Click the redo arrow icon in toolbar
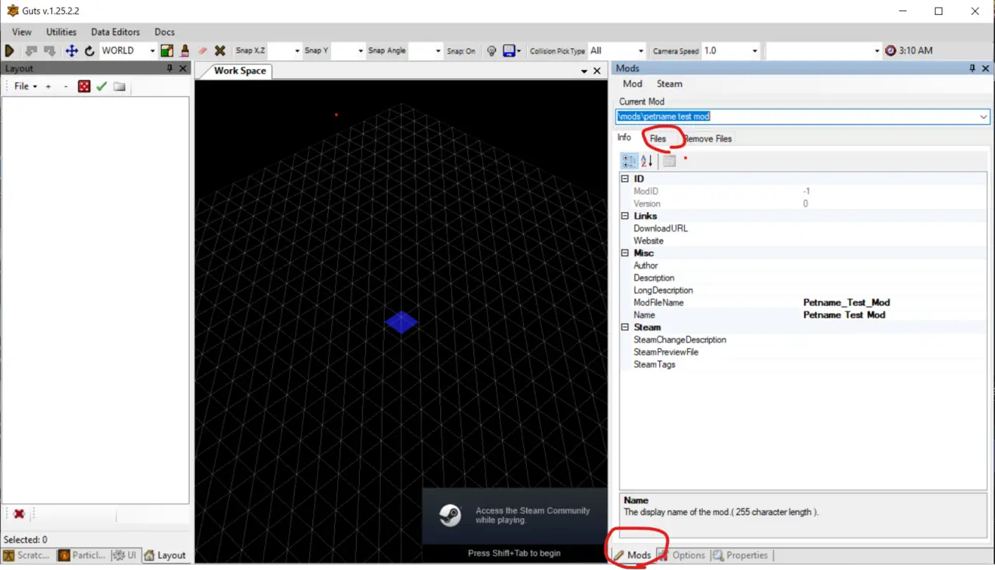The height and width of the screenshot is (570, 995). click(50, 50)
